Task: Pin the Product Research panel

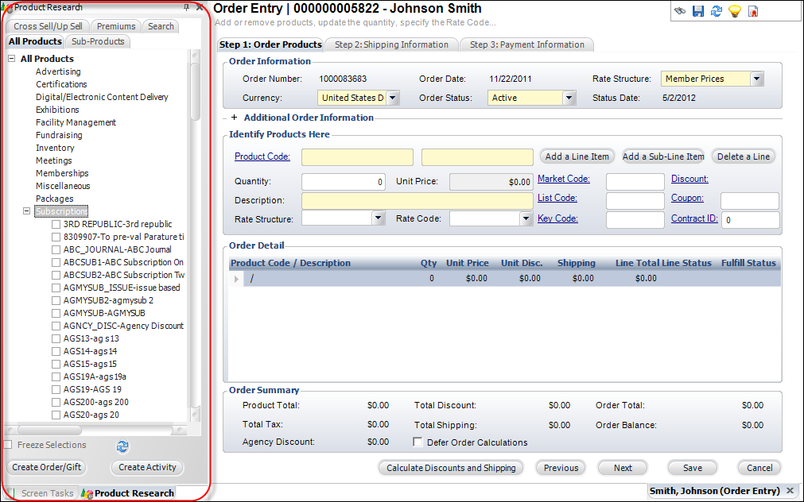Action: [187, 6]
